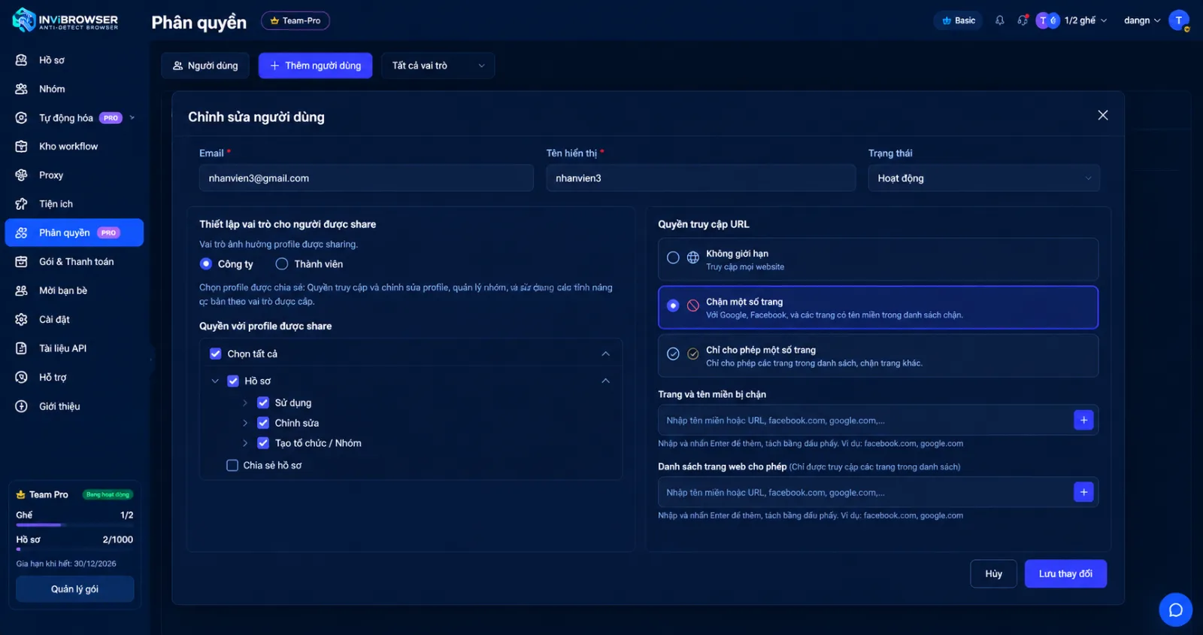Screen dimensions: 1203x635
Task: Enable the Chia sẻ hồ sơ checkbox
Action: [x=232, y=465]
